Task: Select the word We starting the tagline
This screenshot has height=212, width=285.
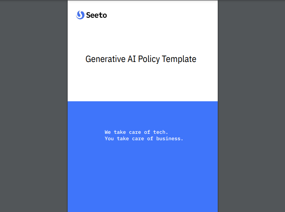Action: click(108, 132)
